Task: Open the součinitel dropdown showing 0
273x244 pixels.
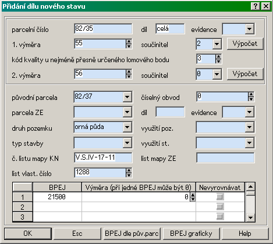Action: pyautogui.click(x=217, y=74)
